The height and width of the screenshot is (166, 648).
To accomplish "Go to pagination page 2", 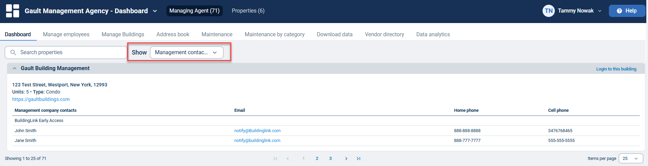I will pos(317,159).
